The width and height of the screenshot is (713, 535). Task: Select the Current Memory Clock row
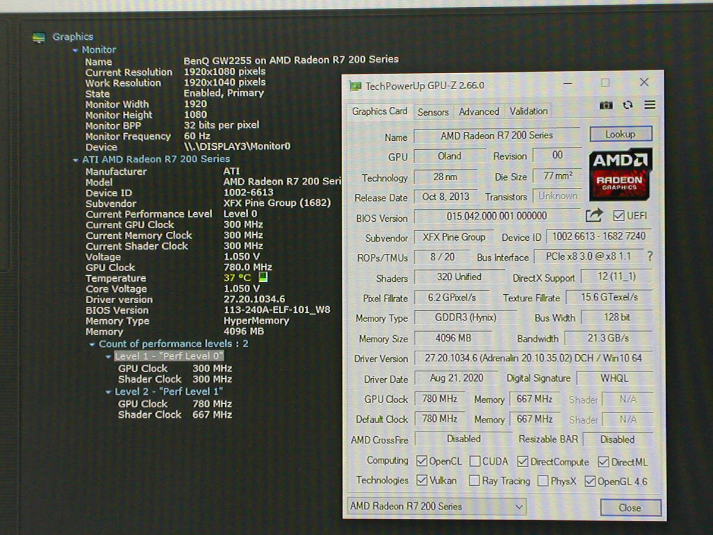[x=174, y=235]
